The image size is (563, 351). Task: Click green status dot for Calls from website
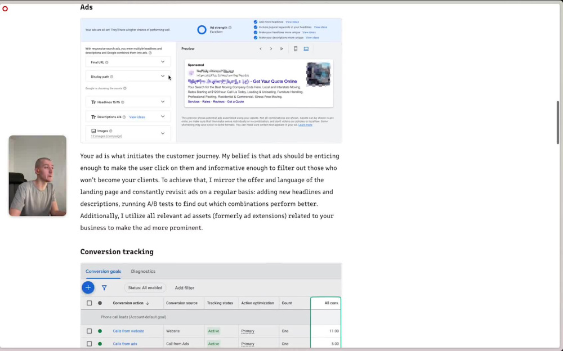point(100,331)
